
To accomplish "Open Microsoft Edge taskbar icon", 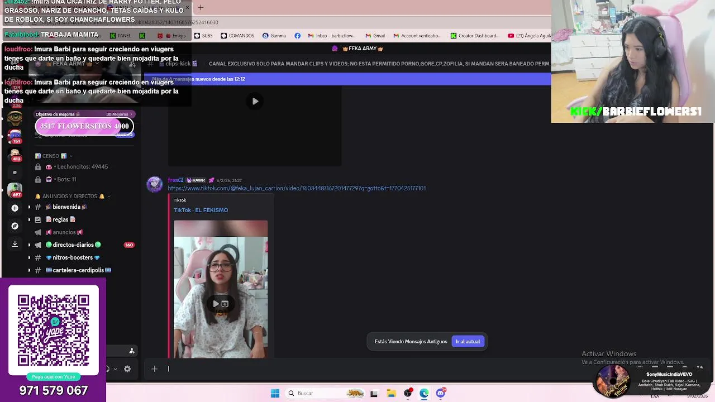I will (424, 393).
